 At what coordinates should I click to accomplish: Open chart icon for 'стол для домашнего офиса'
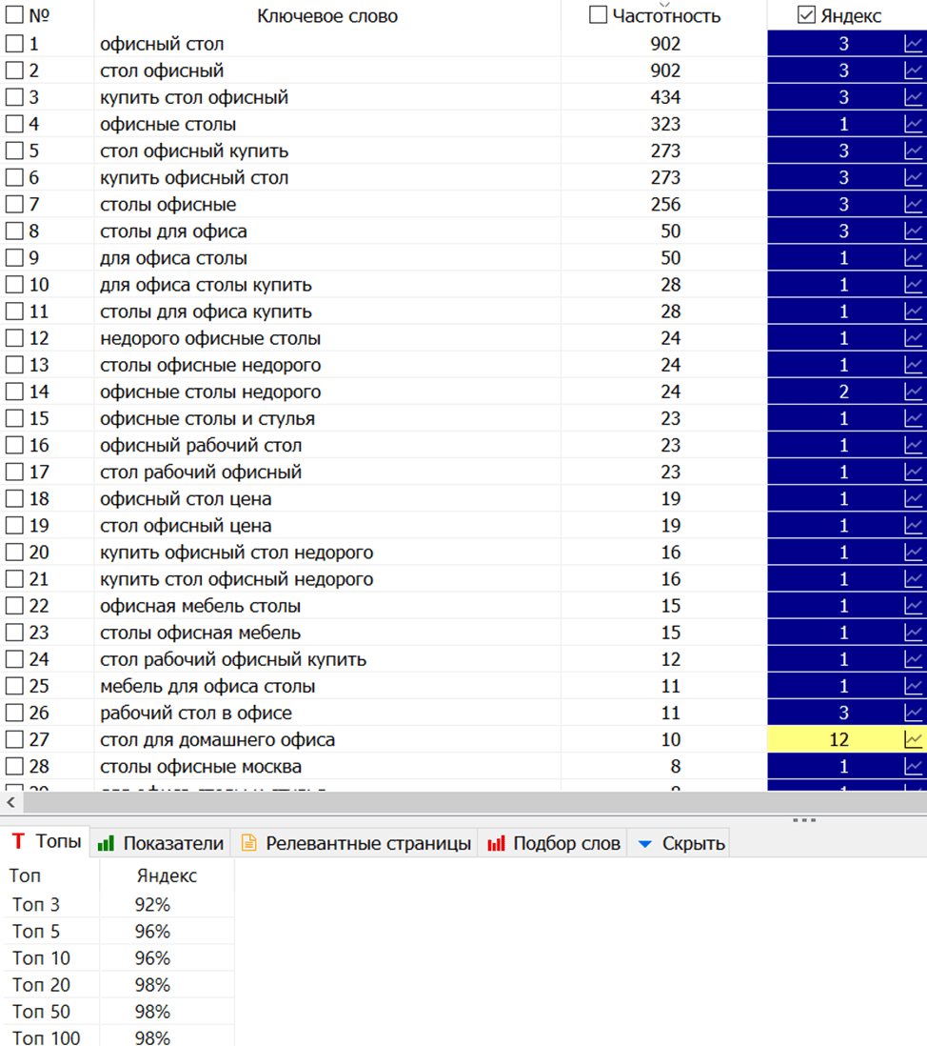click(x=913, y=739)
